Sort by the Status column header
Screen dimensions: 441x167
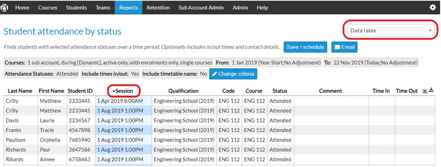pyautogui.click(x=280, y=91)
